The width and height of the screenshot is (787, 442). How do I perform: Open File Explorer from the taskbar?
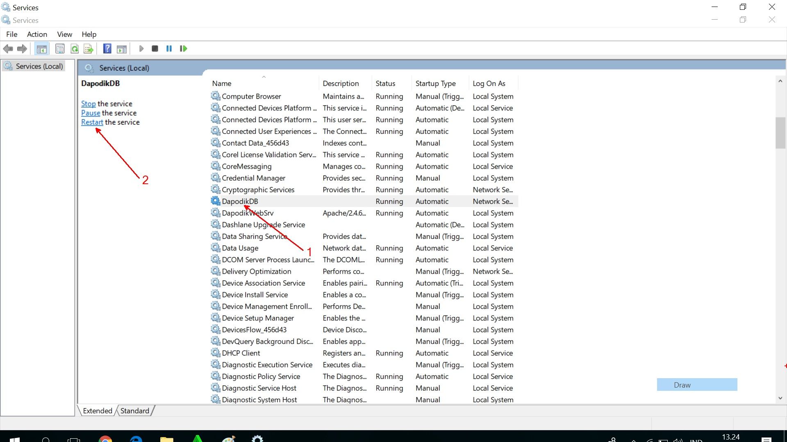pos(166,439)
